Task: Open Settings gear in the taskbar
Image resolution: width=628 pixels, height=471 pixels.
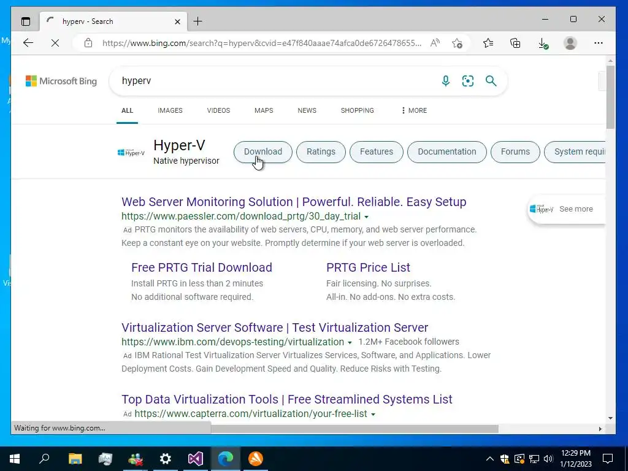Action: [x=166, y=459]
